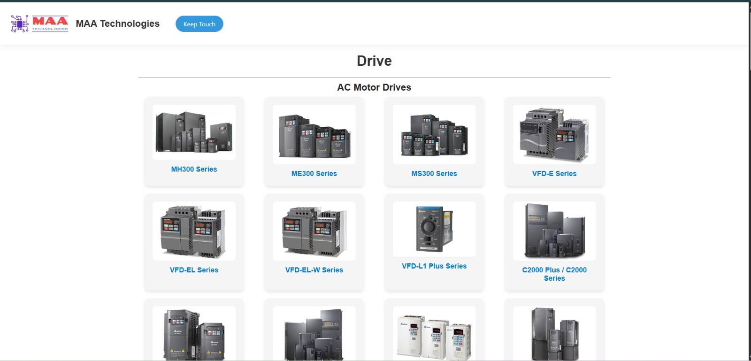Click the VFD-L1 Plus Series link
The image size is (751, 361).
pyautogui.click(x=434, y=266)
